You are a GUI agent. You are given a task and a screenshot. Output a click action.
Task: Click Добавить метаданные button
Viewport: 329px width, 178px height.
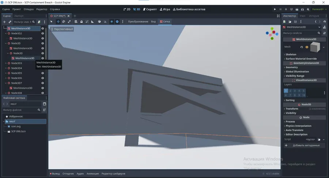tap(304, 145)
